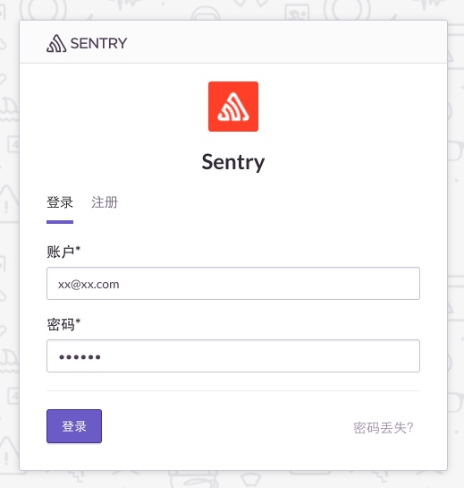
Task: Open the 注册 tab
Action: click(x=105, y=202)
